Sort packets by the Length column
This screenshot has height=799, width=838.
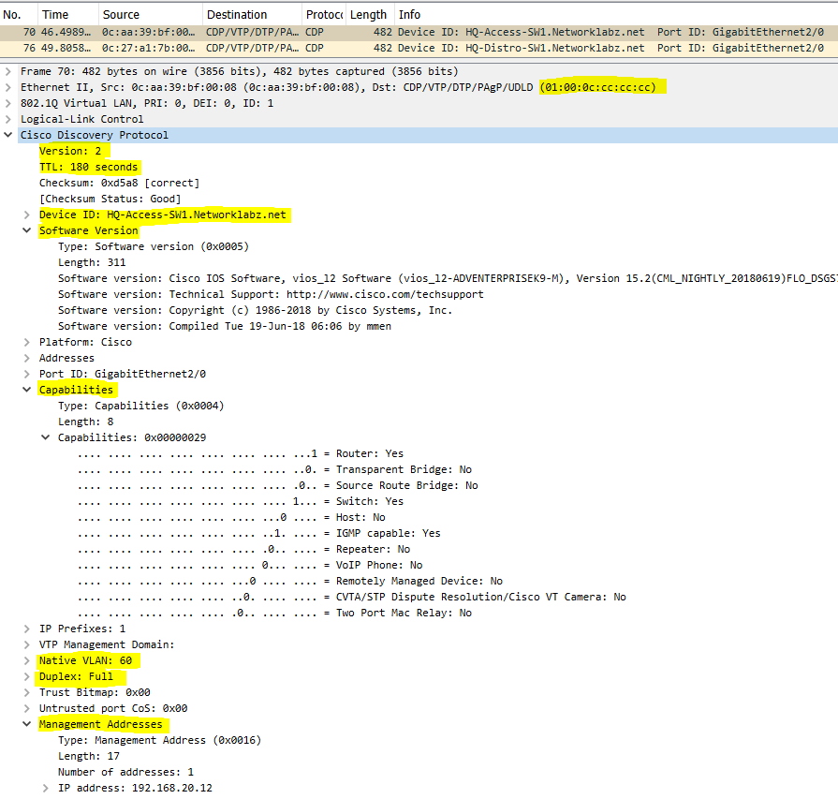point(371,14)
